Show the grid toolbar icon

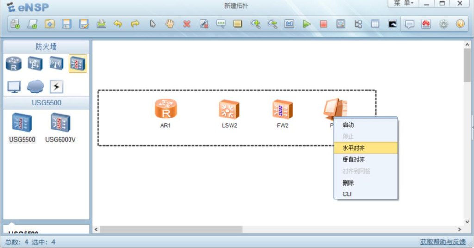click(x=375, y=24)
